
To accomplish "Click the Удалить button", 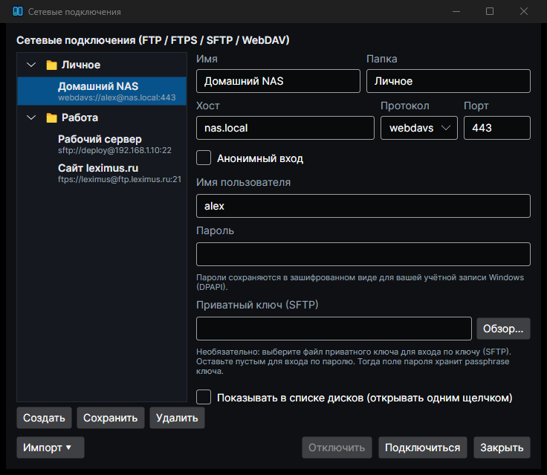I will click(177, 418).
